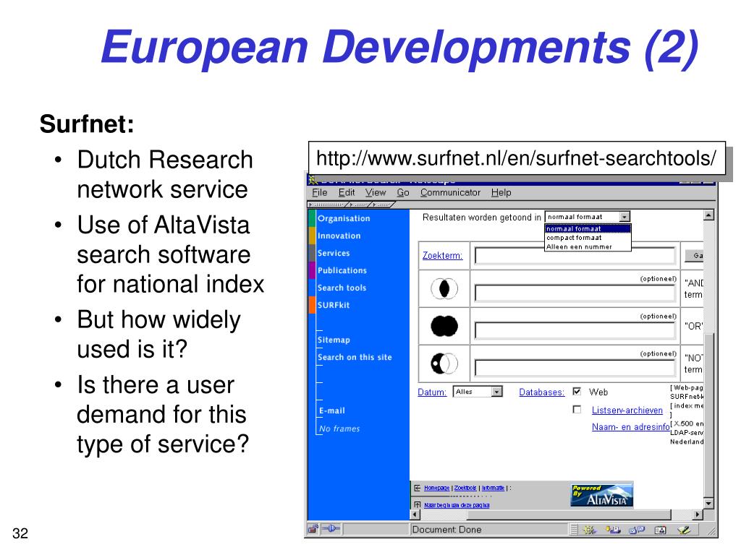Click 'Naar begin van deze pagina' link
Image resolution: width=741 pixels, height=555 pixels.
(x=457, y=505)
